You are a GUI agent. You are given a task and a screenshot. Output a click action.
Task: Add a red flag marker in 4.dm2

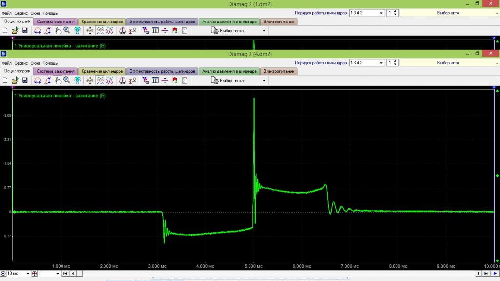point(175,81)
